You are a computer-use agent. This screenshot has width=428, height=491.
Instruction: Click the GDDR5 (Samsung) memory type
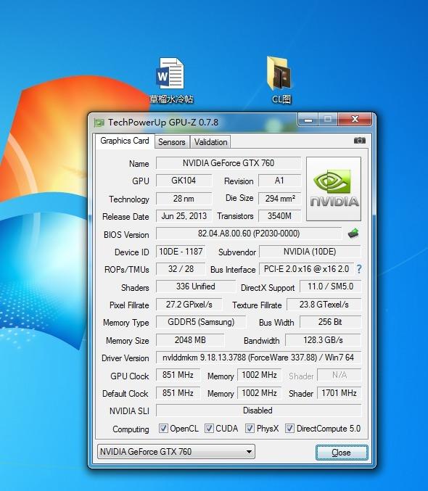201,322
